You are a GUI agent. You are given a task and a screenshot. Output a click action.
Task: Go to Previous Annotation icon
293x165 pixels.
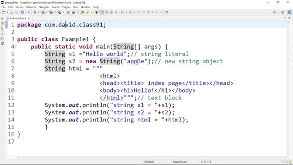(130, 12)
